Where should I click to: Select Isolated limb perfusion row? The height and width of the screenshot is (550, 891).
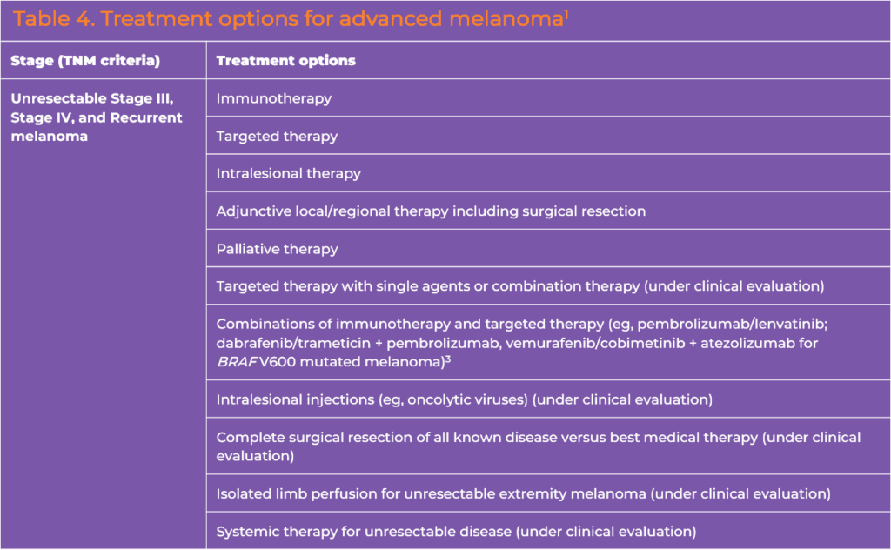pyautogui.click(x=548, y=493)
